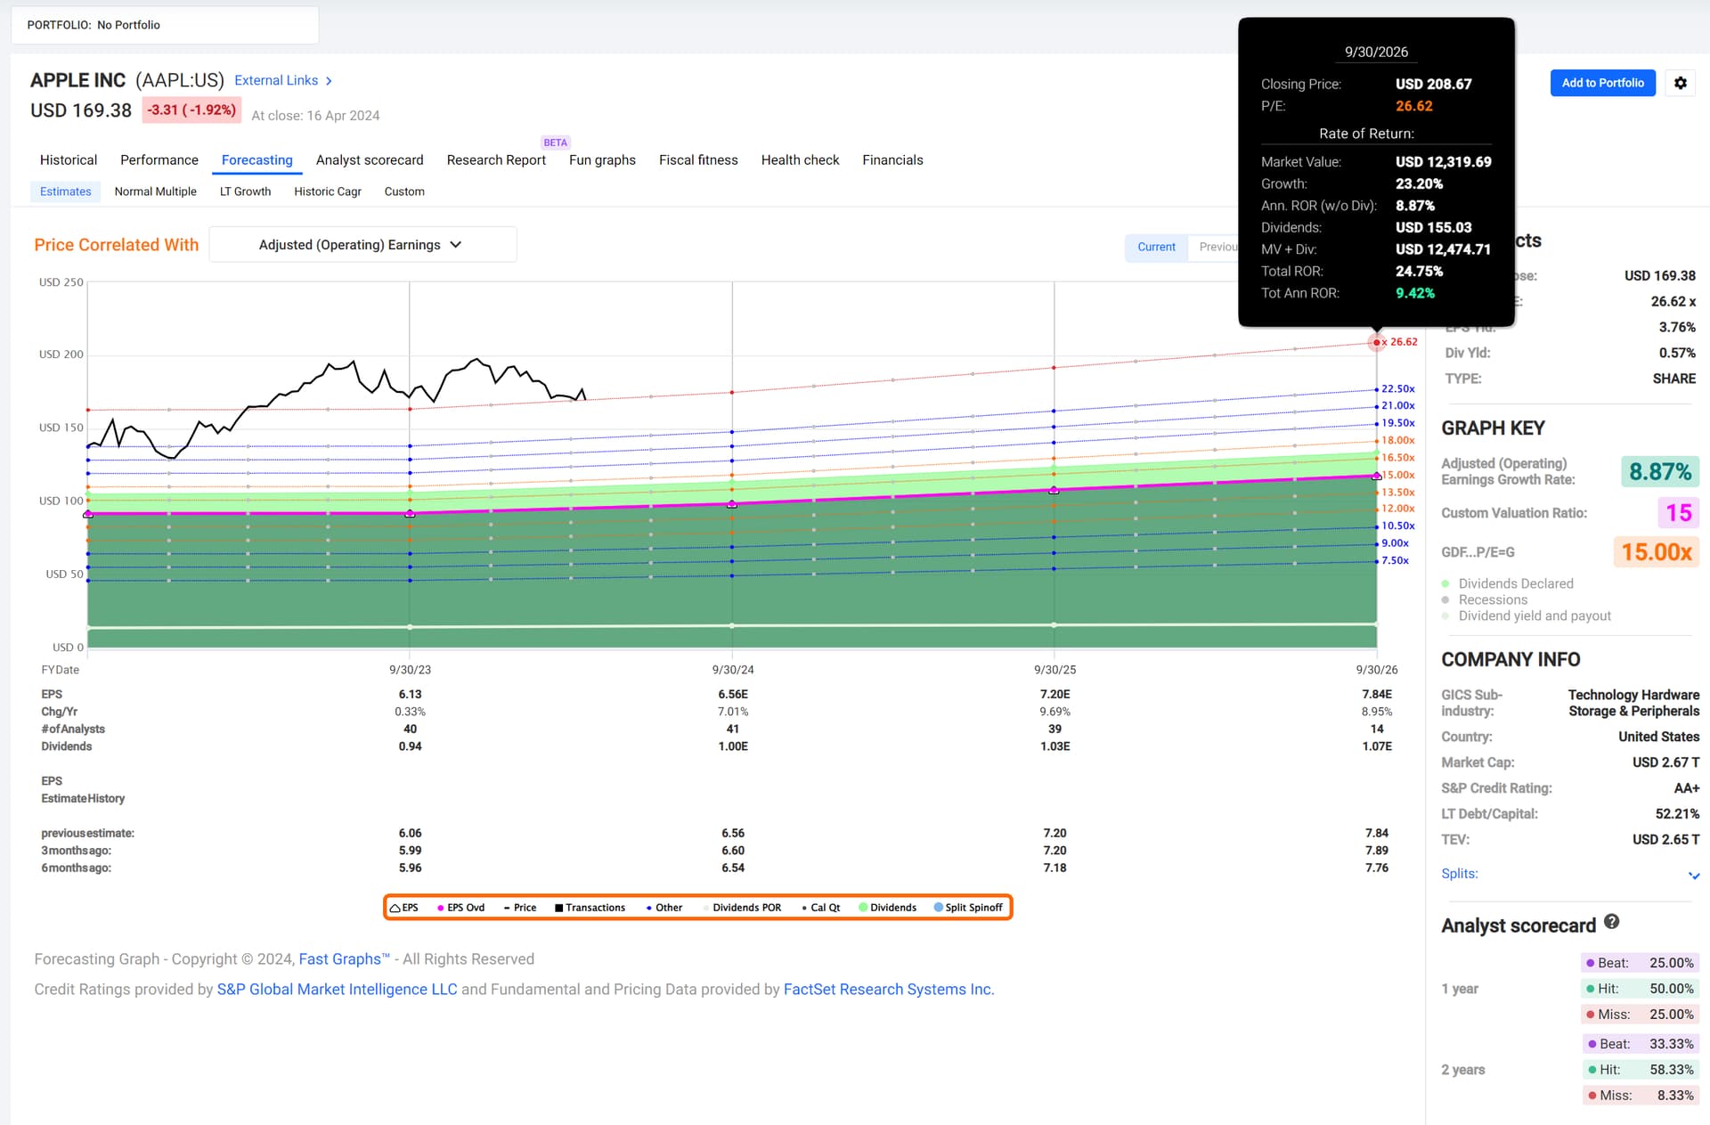Image resolution: width=1710 pixels, height=1125 pixels.
Task: Click the 15.00x GDF P/E=G swatch
Action: [x=1656, y=552]
